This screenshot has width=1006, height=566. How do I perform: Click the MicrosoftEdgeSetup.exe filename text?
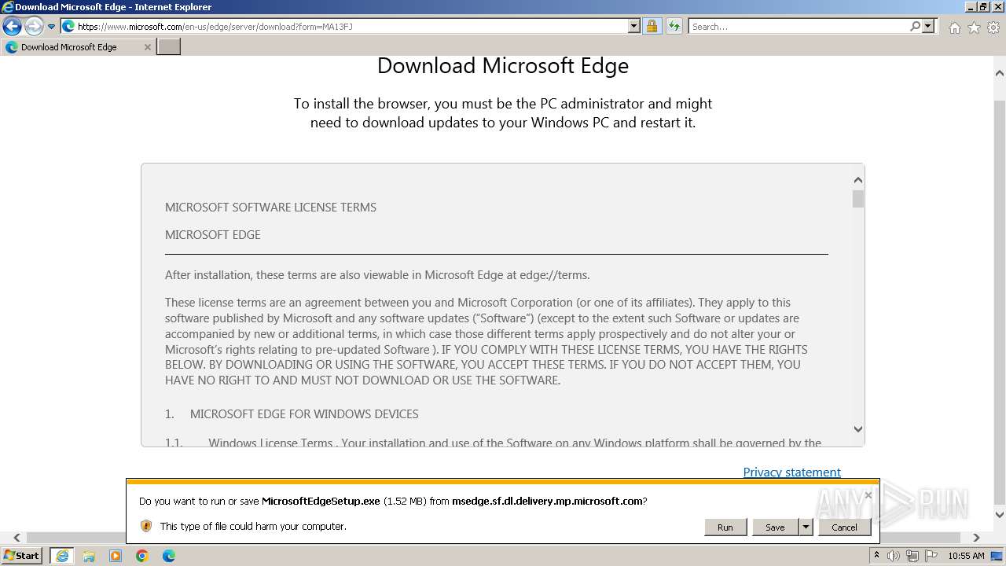(321, 501)
